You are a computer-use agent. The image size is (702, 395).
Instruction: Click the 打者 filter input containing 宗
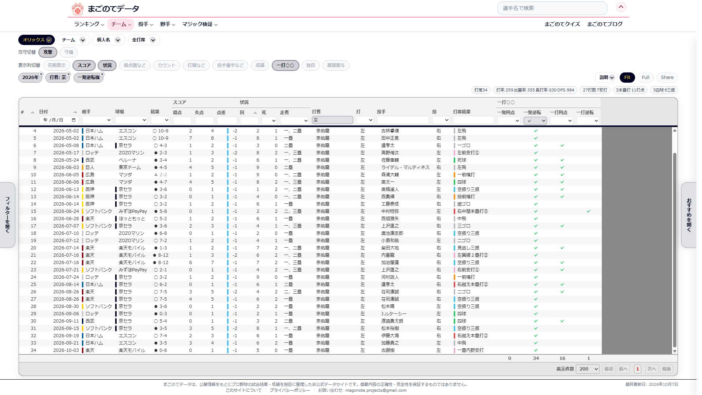click(x=332, y=120)
